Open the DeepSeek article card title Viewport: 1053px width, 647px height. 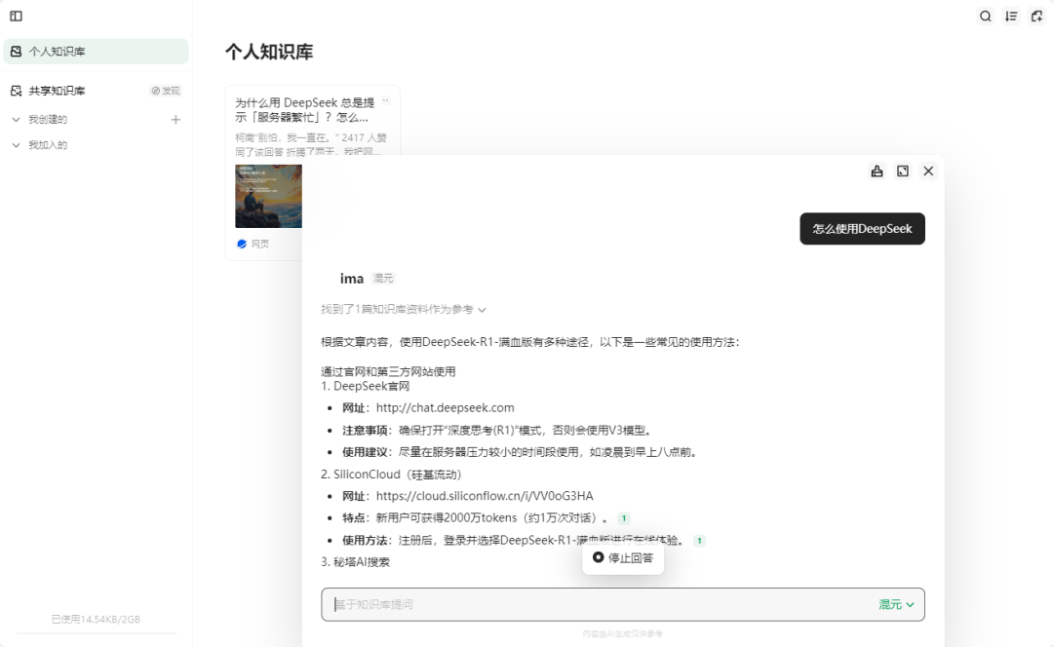305,110
